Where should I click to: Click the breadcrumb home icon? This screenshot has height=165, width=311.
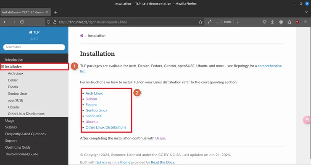pyautogui.click(x=82, y=36)
